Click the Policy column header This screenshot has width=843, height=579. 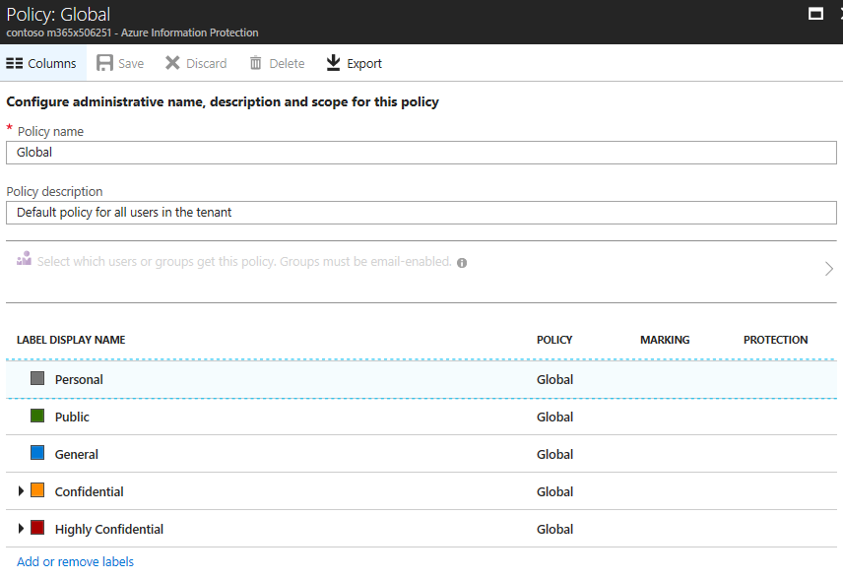(554, 340)
